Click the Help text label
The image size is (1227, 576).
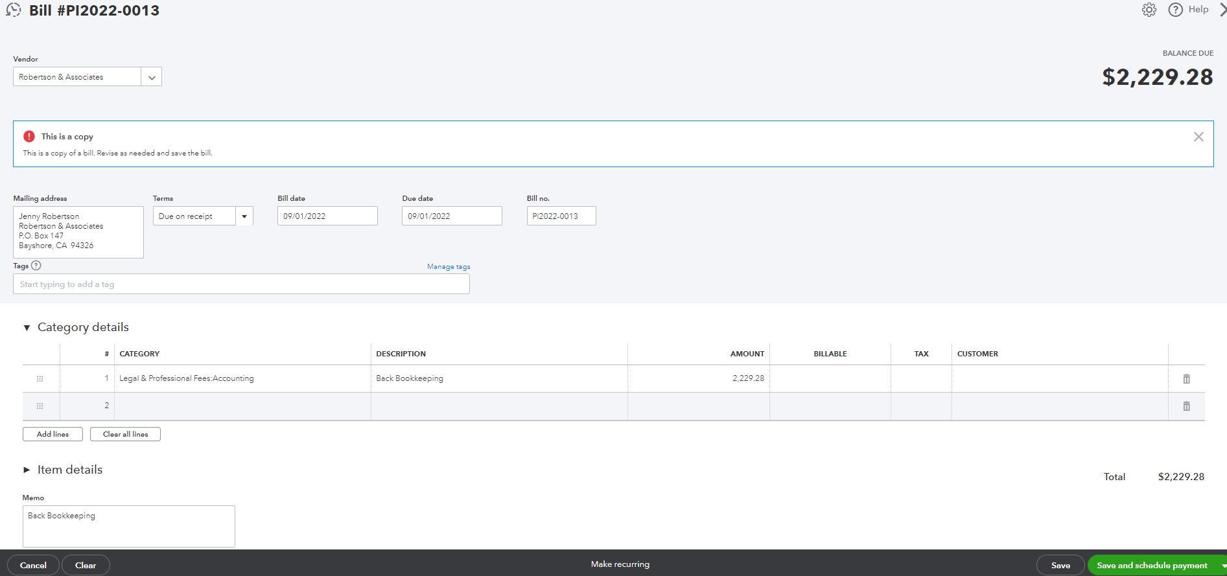pos(1198,9)
